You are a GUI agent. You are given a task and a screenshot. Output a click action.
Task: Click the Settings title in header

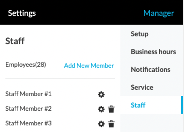[x=22, y=13]
